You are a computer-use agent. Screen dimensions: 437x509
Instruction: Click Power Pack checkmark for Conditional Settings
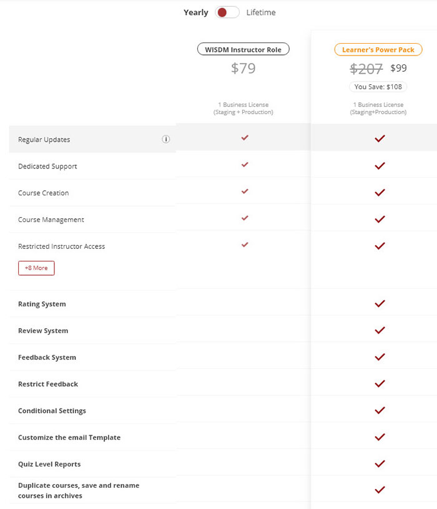(380, 410)
